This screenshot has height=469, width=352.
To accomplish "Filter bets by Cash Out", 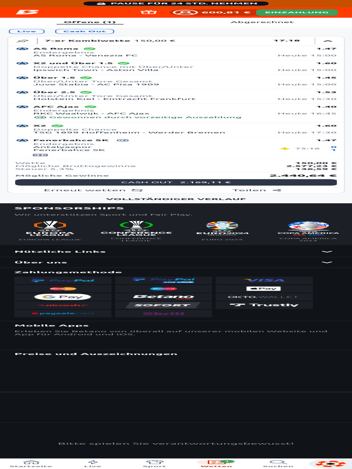I will tap(85, 32).
